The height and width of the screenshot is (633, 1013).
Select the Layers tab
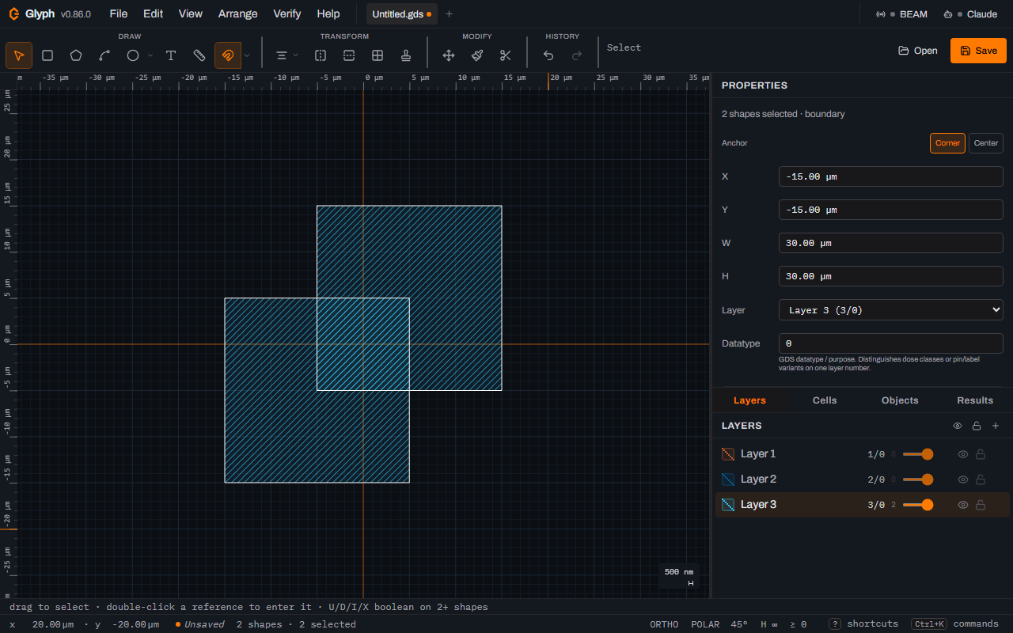pos(749,400)
